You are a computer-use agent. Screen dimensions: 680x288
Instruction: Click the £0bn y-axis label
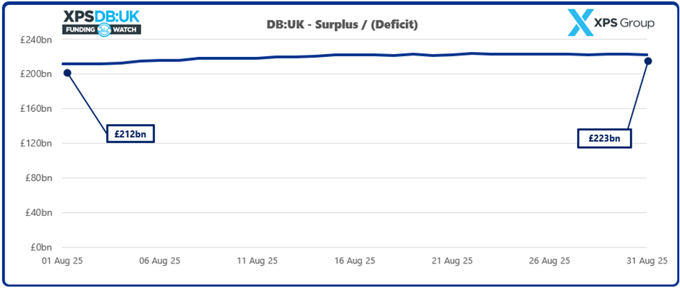tap(42, 248)
